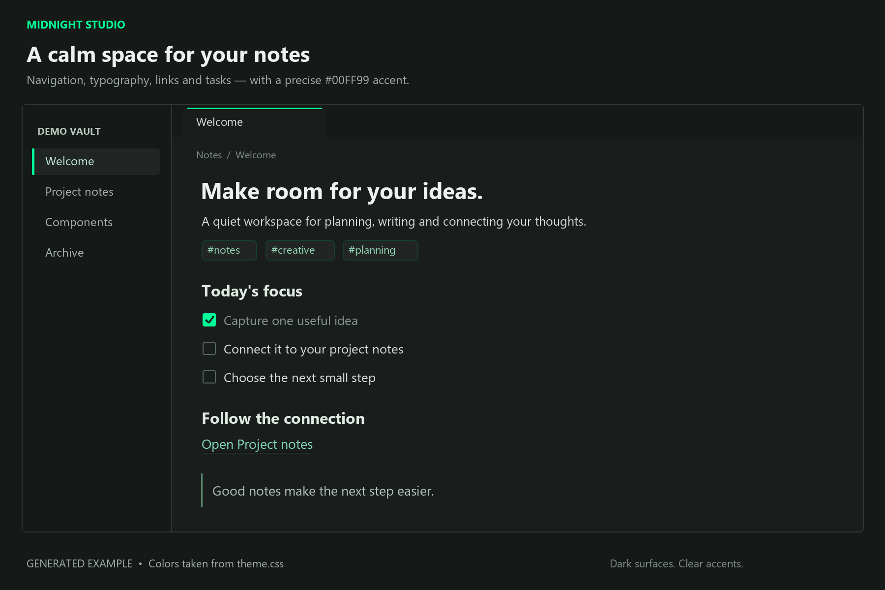Click the Make room for your ideas heading

click(342, 191)
